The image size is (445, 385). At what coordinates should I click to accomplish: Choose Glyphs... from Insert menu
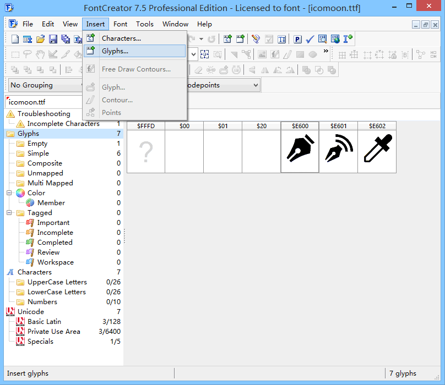[x=135, y=51]
